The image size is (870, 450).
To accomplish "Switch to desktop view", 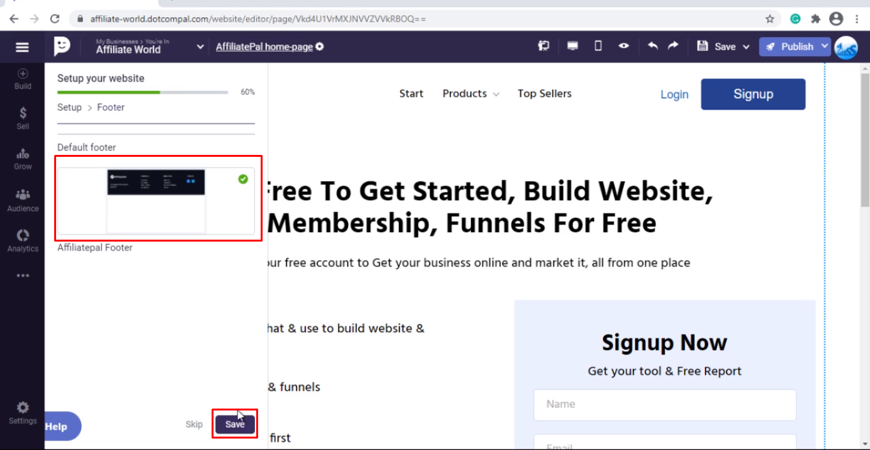I will tap(572, 46).
